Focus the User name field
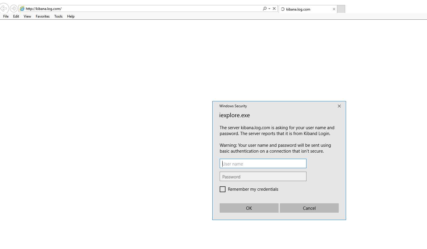Screen dimensions: 427x249 coord(263,163)
